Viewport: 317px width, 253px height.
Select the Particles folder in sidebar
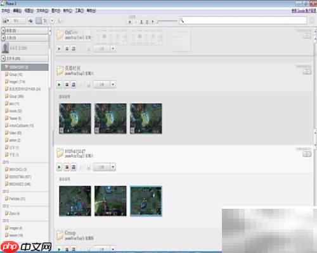pos(15,199)
